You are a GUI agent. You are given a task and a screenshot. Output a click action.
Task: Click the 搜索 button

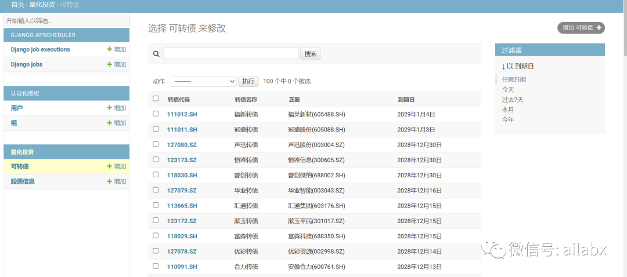[x=310, y=54]
